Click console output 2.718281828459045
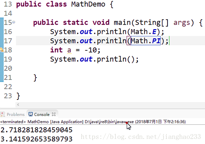205x144 pixels. (x=36, y=130)
